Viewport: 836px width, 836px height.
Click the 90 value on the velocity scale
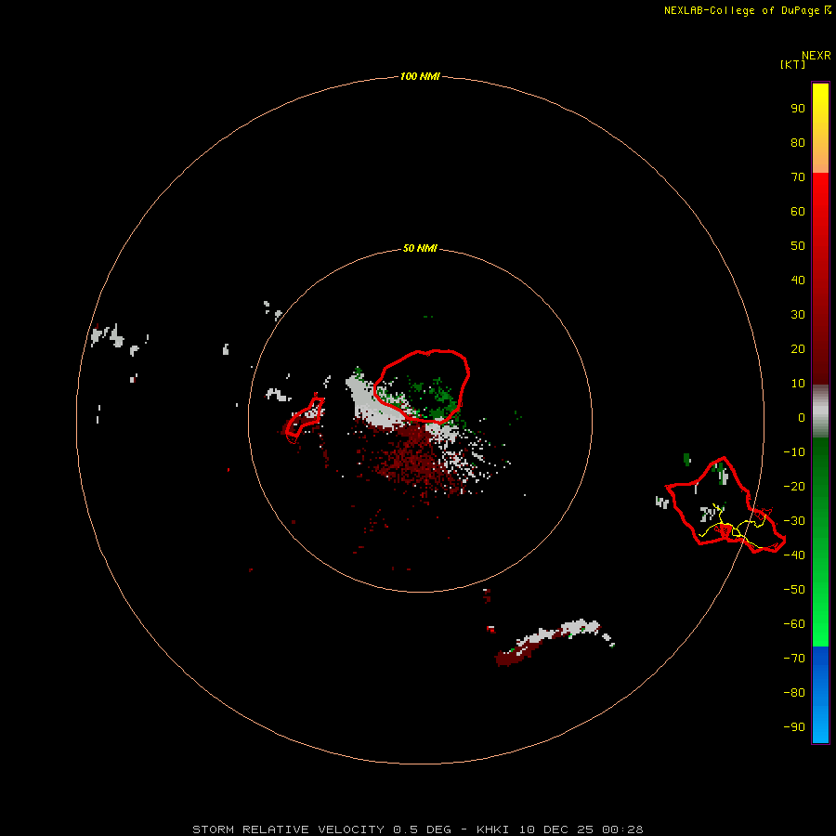point(798,109)
